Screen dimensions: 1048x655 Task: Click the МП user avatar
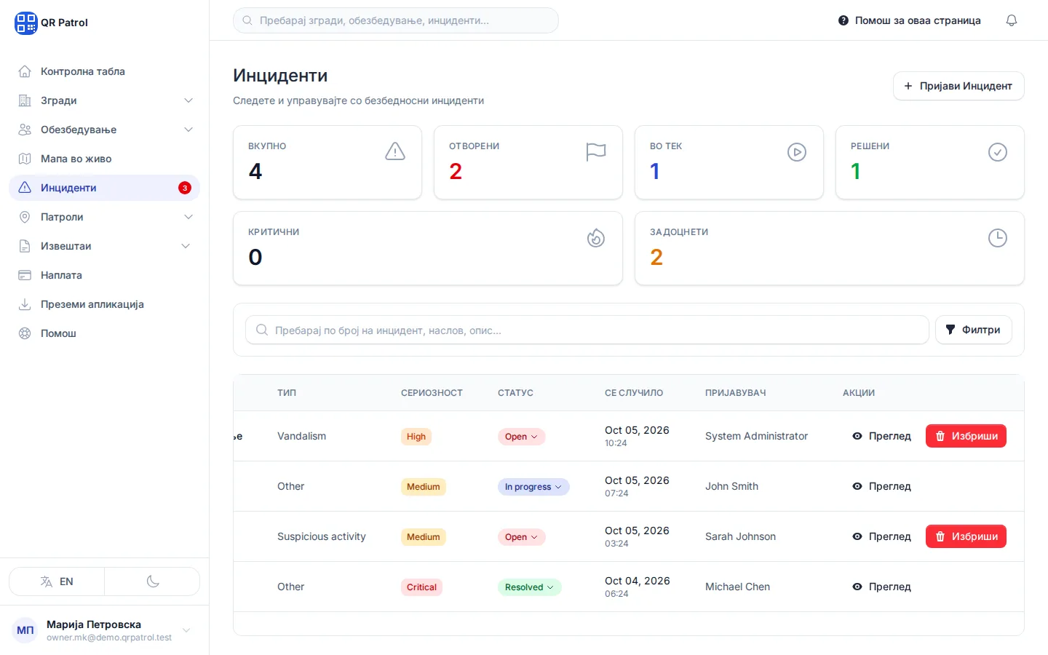tap(25, 630)
